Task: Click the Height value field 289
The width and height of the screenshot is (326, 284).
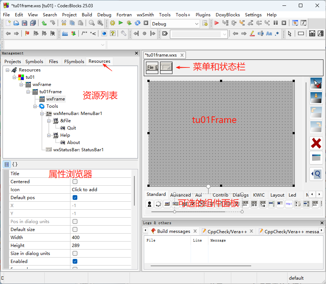Action: [x=101, y=245]
